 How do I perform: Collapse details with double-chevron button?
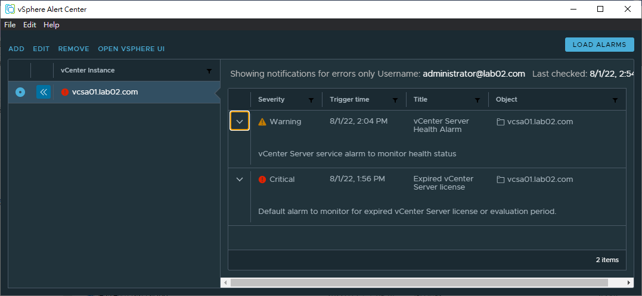click(44, 92)
